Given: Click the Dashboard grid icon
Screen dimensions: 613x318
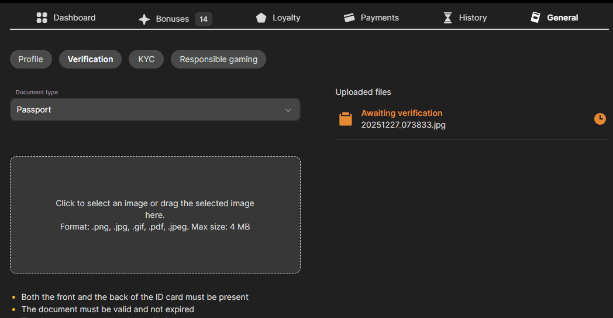Looking at the screenshot, I should click(x=42, y=18).
